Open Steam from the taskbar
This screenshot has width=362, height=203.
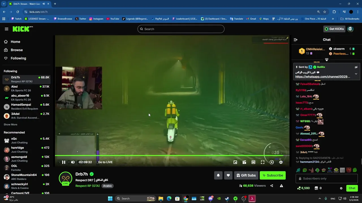227,198
